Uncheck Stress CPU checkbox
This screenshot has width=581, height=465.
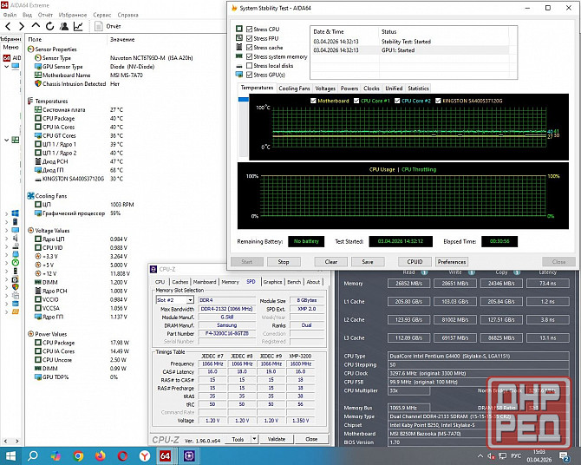[250, 29]
